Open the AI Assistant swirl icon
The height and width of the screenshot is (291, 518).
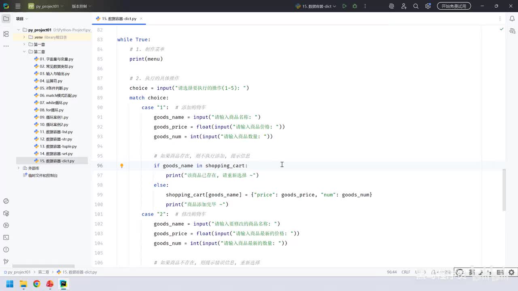coord(391,6)
